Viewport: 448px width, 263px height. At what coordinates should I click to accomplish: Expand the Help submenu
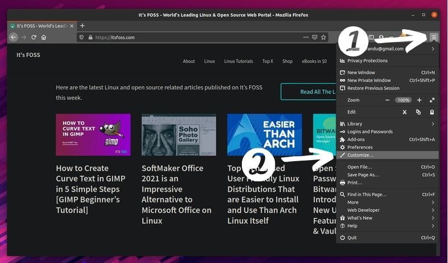(388, 226)
